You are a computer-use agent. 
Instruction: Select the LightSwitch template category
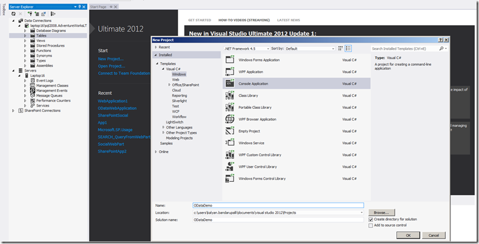click(x=175, y=122)
